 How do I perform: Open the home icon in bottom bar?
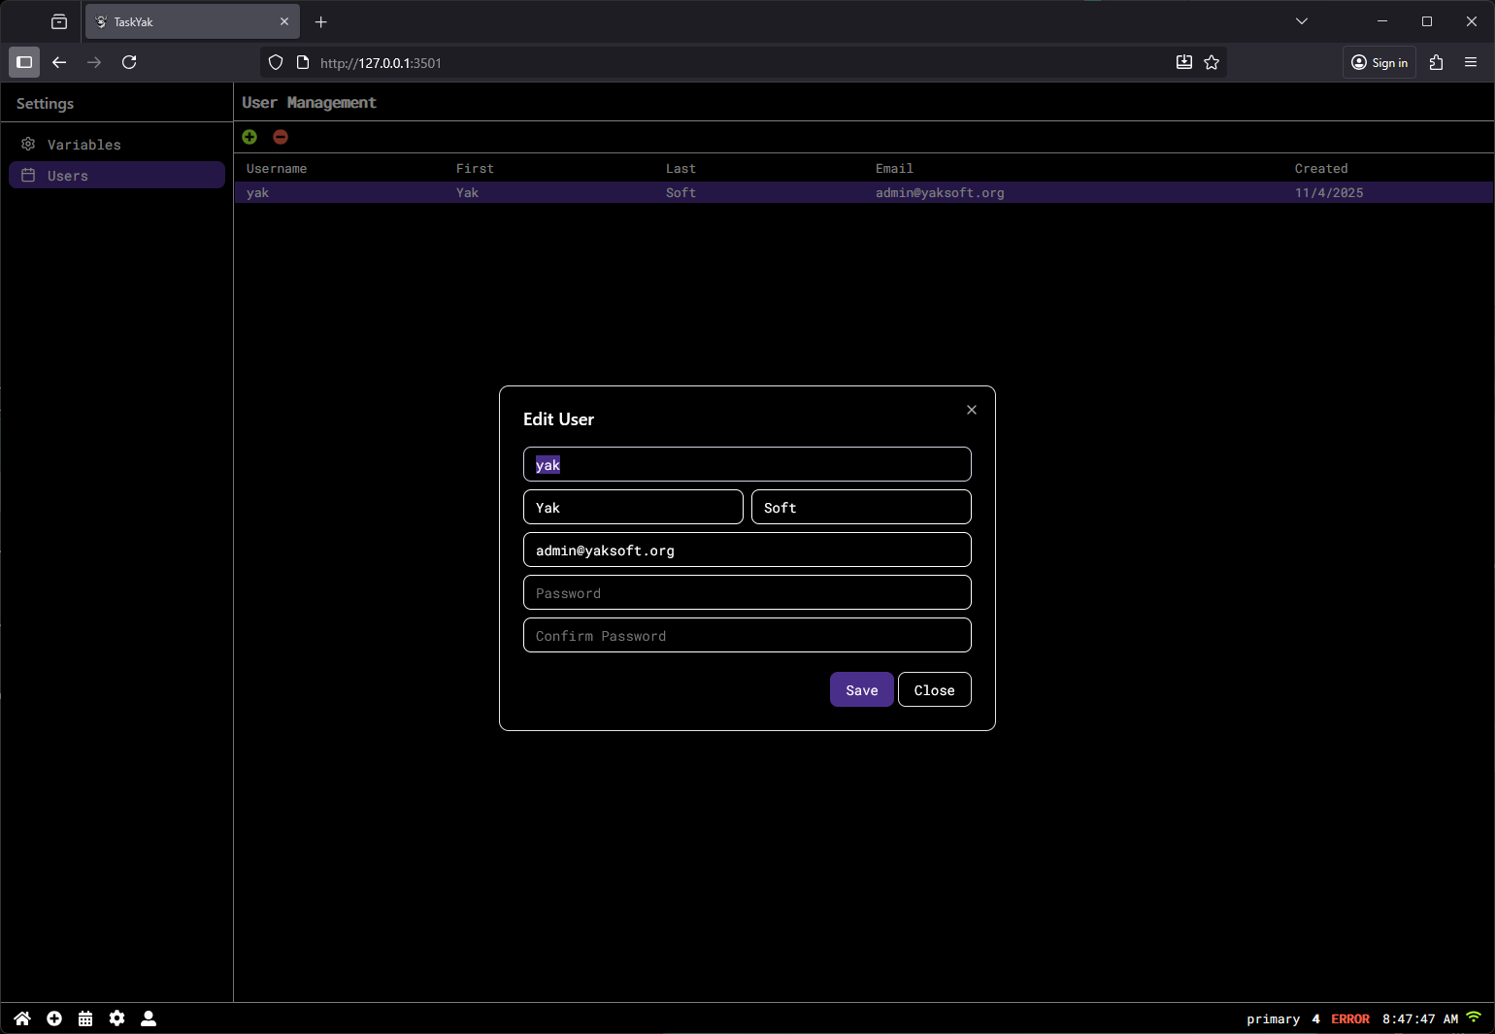pyautogui.click(x=22, y=1018)
